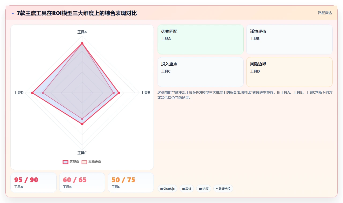Click the 路径雷达 label in the header
Screen dimensions: 343x203
325,13
